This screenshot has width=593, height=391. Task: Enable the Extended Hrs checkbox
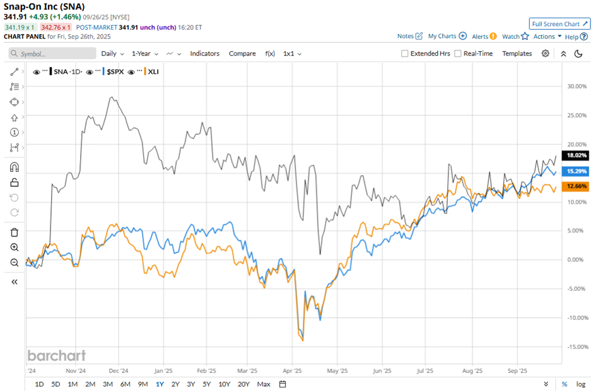pos(404,54)
